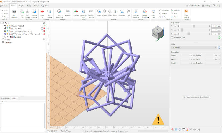Open Platform Overview
Image resolution: width=222 pixels, height=133 pixels.
coord(34,14)
